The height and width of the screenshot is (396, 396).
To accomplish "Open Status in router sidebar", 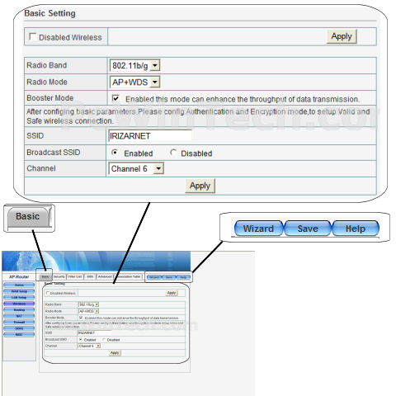I will pyautogui.click(x=19, y=285).
